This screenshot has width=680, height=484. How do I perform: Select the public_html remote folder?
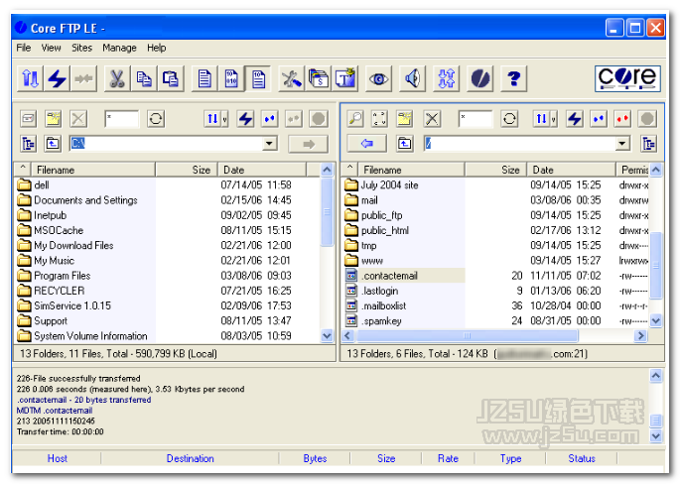pyautogui.click(x=385, y=230)
